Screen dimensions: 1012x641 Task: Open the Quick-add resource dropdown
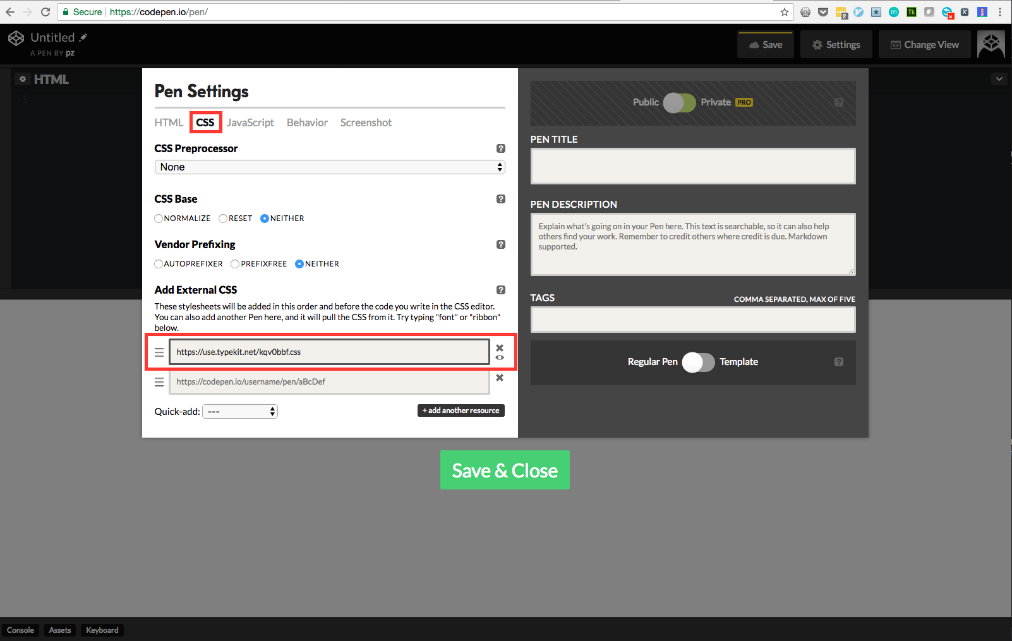[x=239, y=411]
